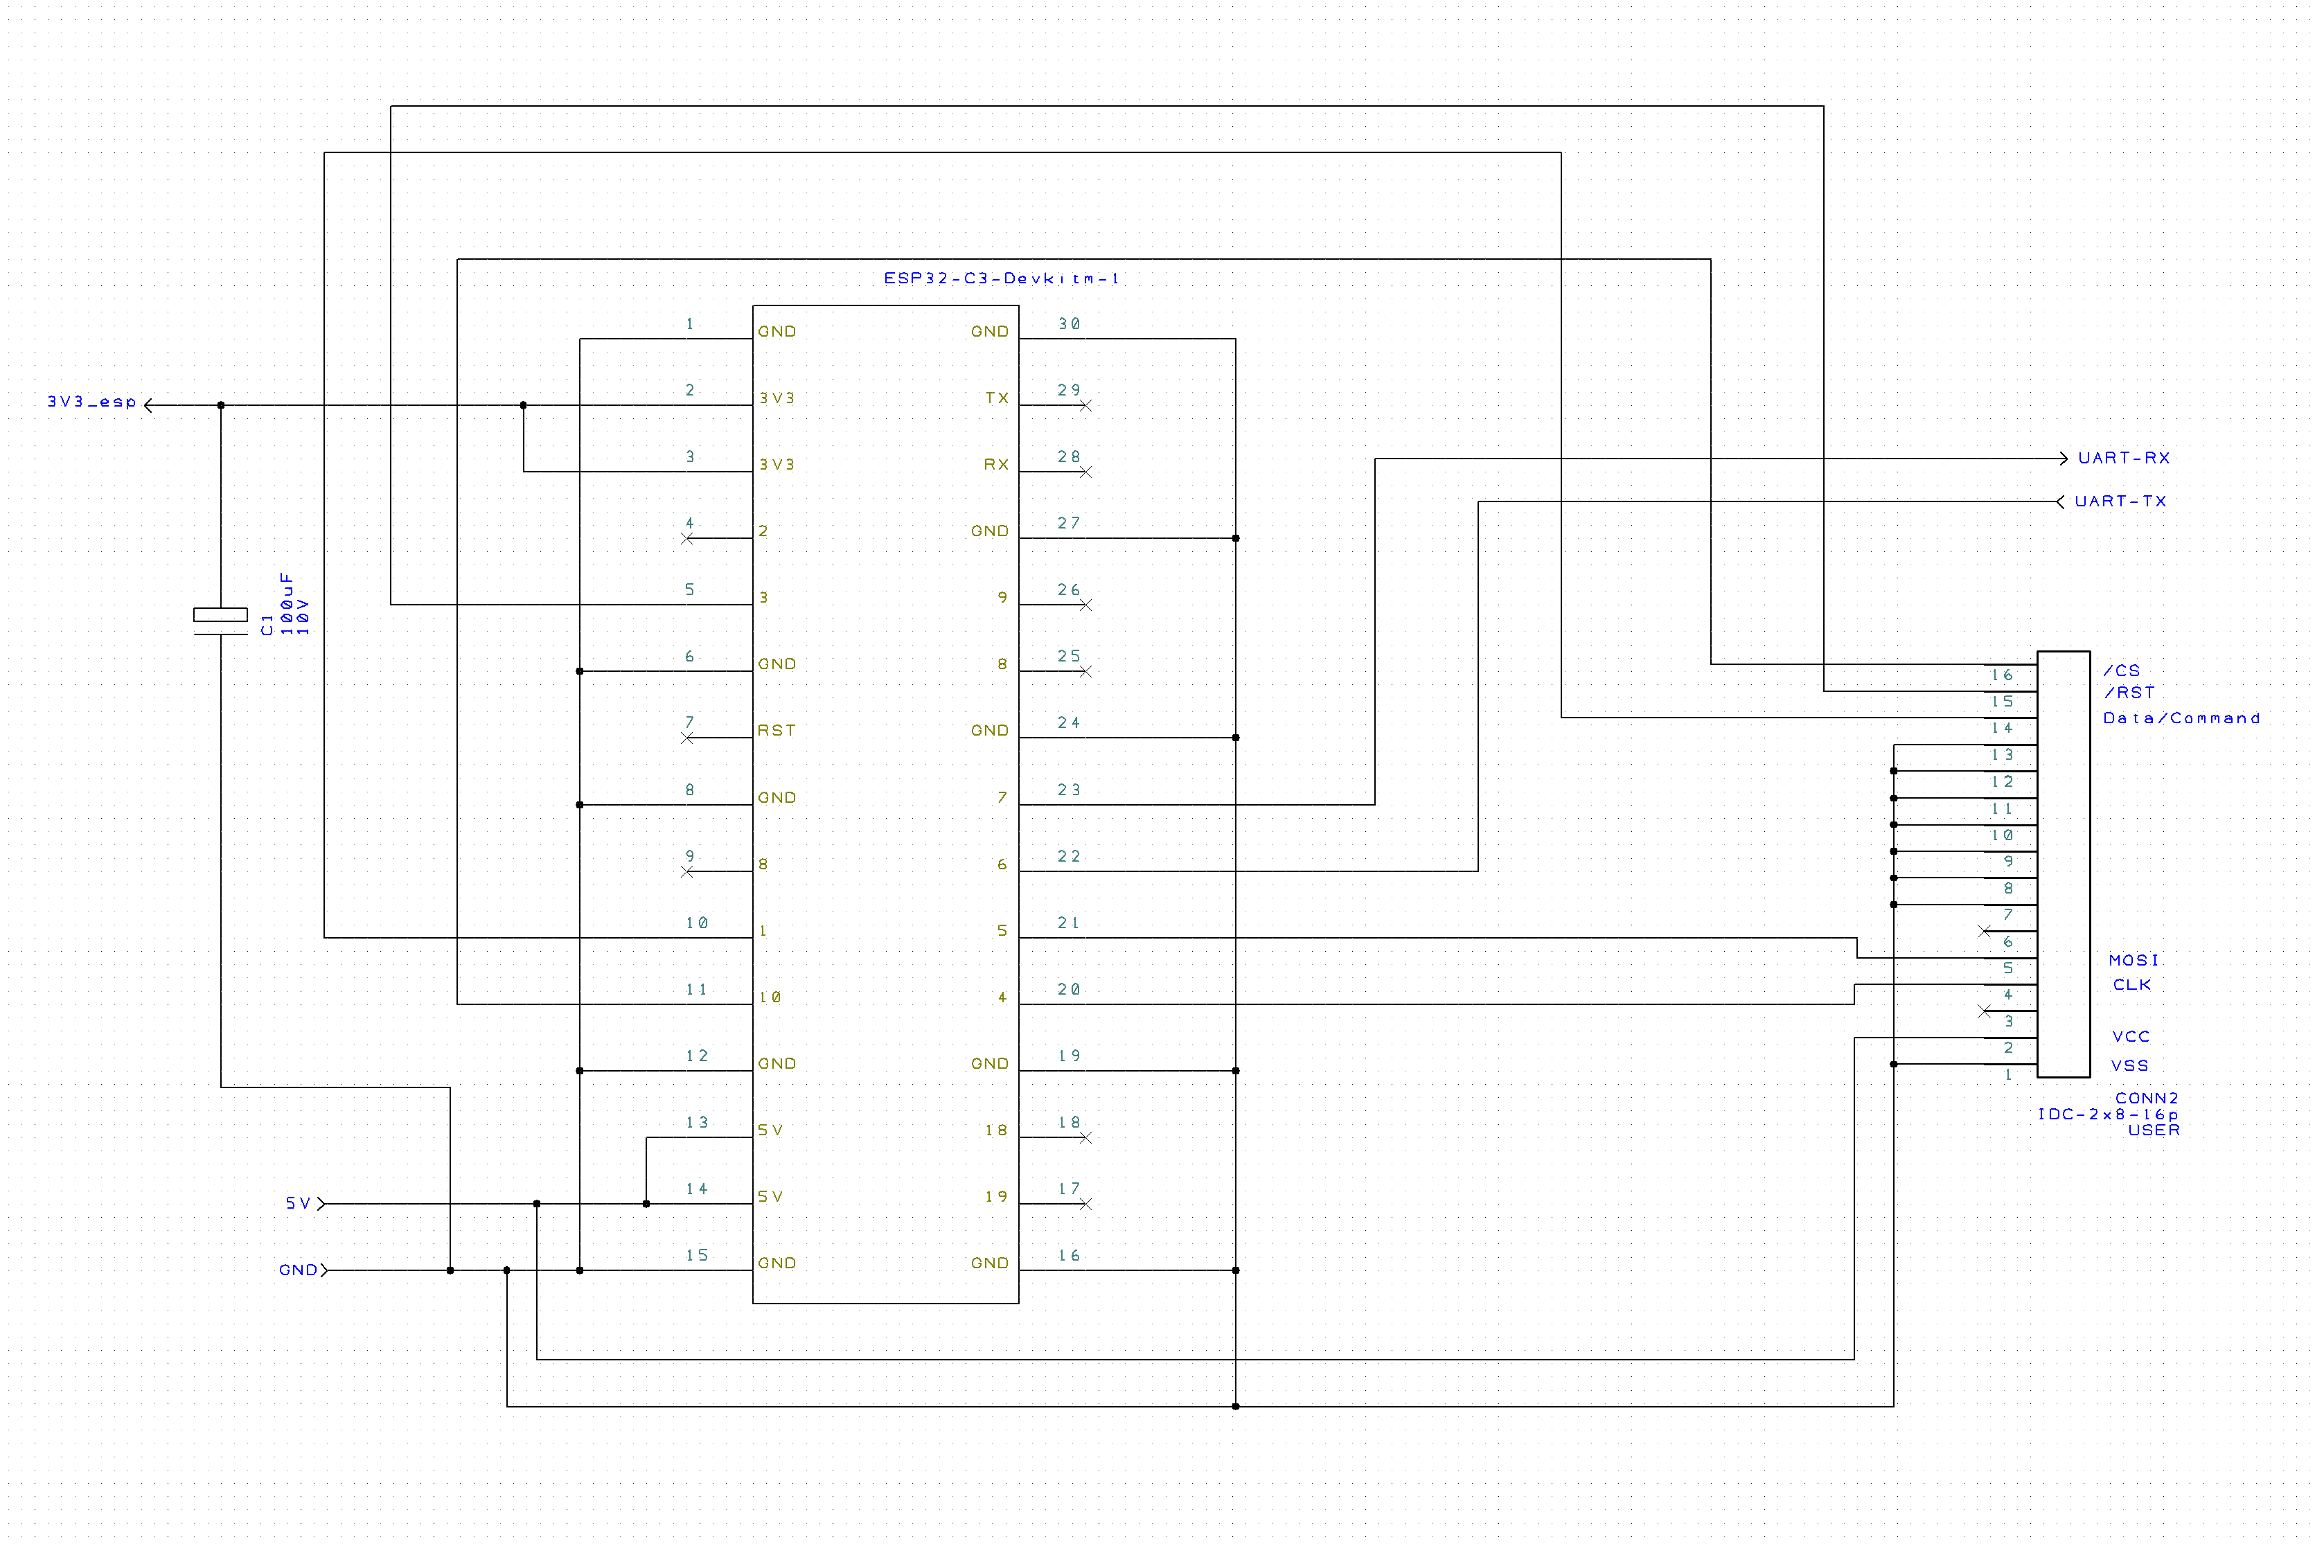Click the no-connect marker on pin 17
This screenshot has height=1546, width=2315.
pos(1085,1204)
